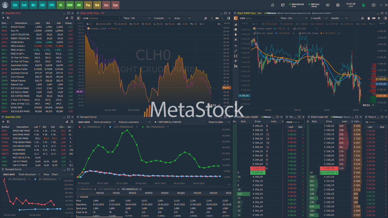
Task: Open the workspace layout icon in top bar
Action: click(x=283, y=5)
